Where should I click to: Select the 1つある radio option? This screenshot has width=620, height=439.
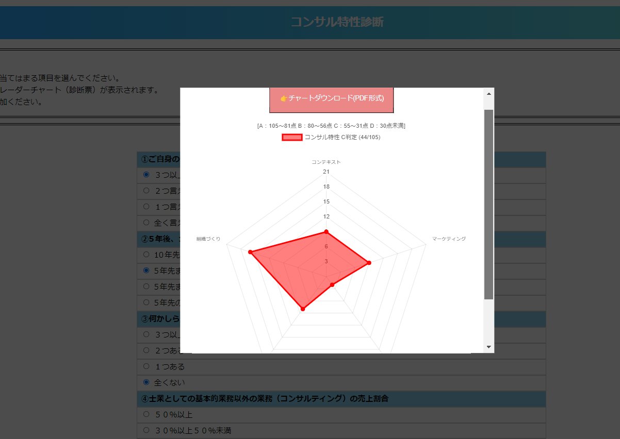click(146, 366)
